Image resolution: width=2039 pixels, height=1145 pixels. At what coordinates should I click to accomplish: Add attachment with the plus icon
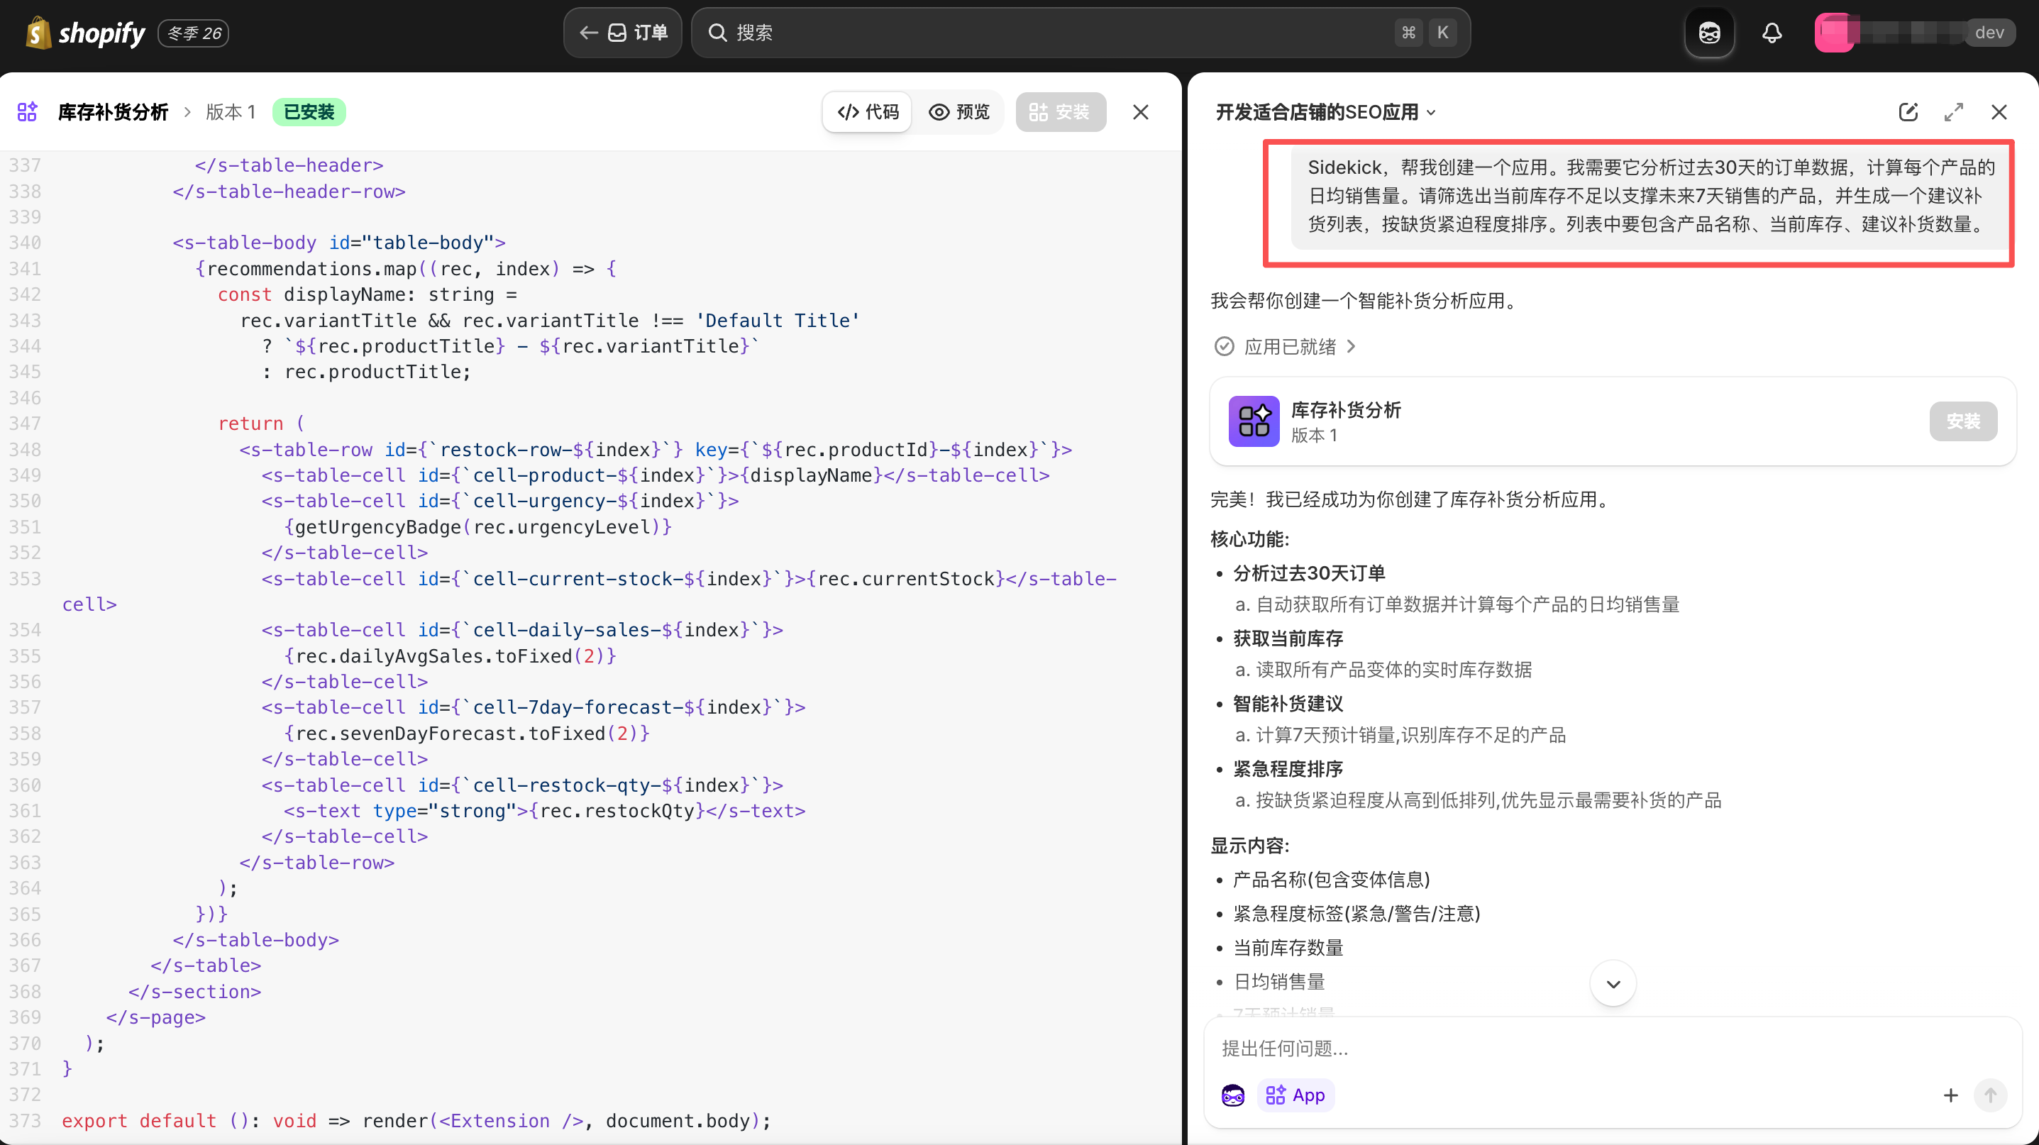[1950, 1095]
